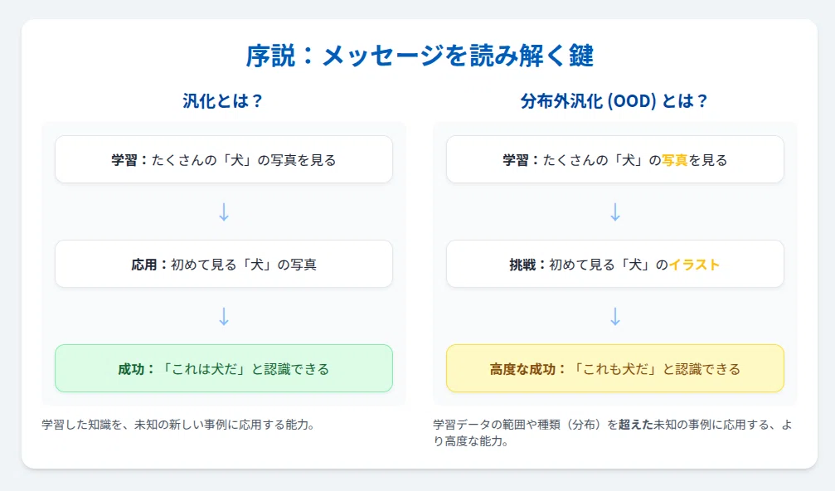This screenshot has width=835, height=491.
Task: Click the orange 写真 highlighted word
Action: click(x=675, y=160)
